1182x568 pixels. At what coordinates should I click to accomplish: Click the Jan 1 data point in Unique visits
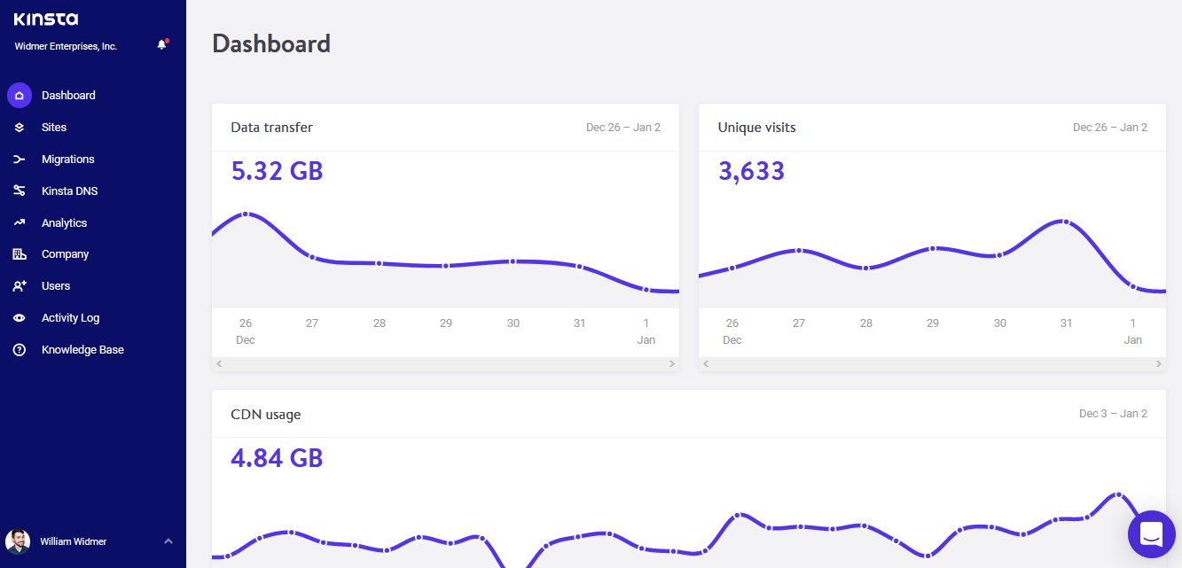tap(1132, 286)
